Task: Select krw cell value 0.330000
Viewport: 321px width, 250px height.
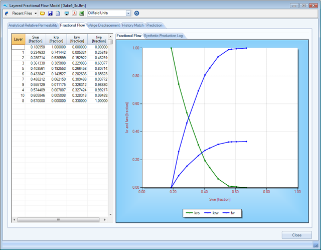Action: tap(77, 101)
